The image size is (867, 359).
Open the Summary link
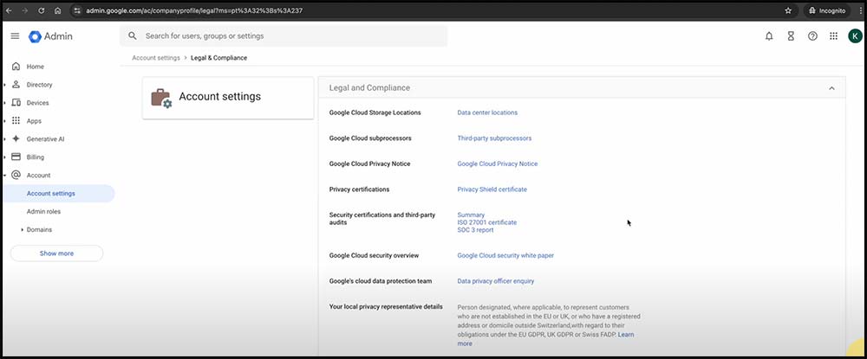(471, 215)
